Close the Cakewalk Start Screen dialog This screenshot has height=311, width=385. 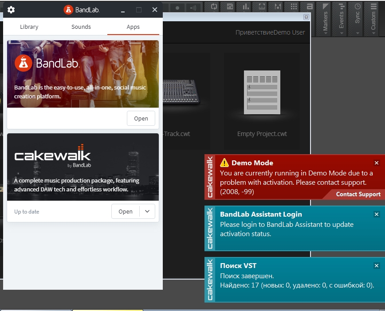(x=306, y=17)
